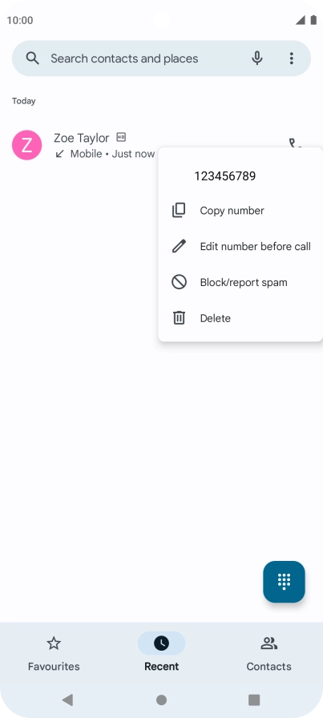Tap the Android back navigation button
The height and width of the screenshot is (718, 323).
pyautogui.click(x=68, y=700)
